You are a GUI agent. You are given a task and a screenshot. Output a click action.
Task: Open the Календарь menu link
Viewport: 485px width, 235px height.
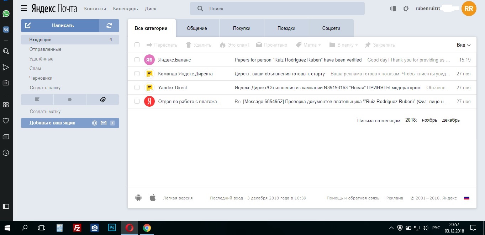pos(126,9)
